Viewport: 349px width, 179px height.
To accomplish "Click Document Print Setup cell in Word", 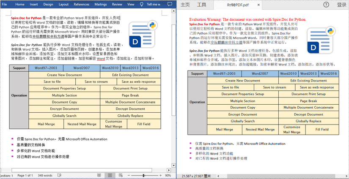I will click(130, 88).
